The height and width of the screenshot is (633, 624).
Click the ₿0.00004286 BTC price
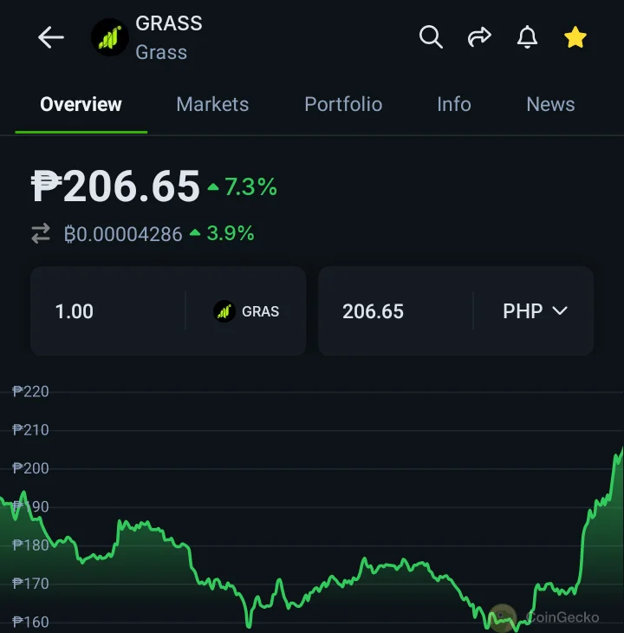tap(123, 234)
